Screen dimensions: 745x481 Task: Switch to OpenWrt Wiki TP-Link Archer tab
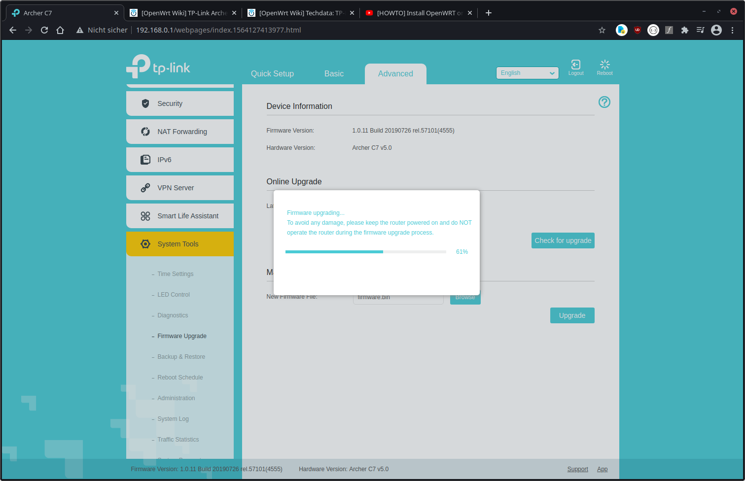pyautogui.click(x=183, y=13)
